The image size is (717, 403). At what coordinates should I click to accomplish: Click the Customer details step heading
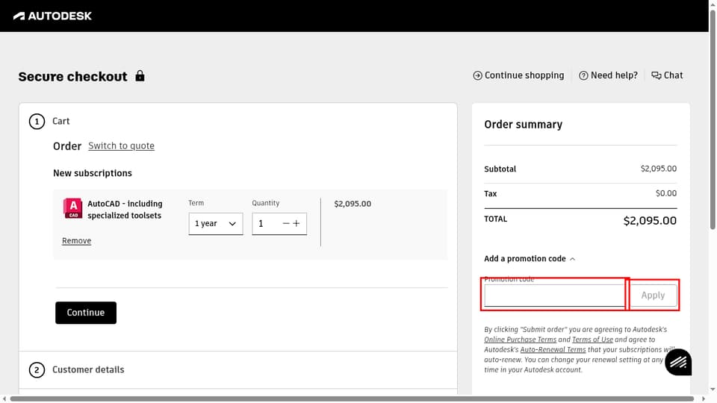tap(88, 369)
